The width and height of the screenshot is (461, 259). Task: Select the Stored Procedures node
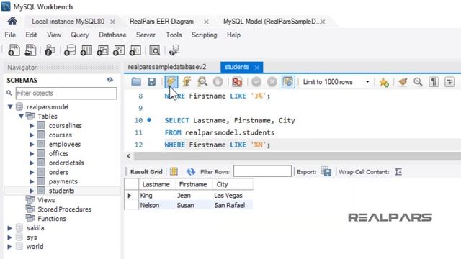point(64,209)
